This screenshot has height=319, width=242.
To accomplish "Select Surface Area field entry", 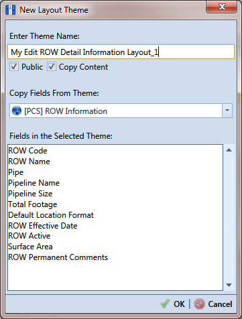I will pos(30,247).
